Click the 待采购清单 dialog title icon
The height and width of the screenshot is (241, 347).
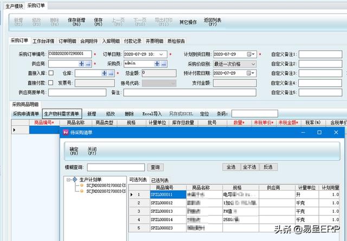point(66,132)
